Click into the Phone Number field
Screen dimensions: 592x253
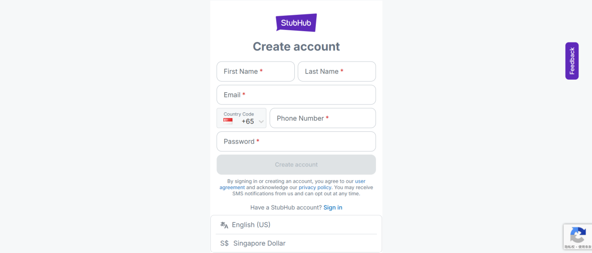(322, 118)
